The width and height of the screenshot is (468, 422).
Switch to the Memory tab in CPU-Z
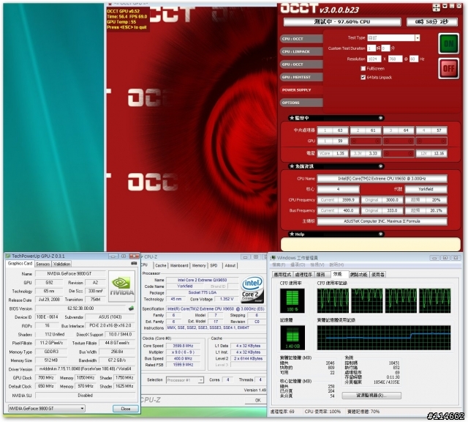click(199, 266)
